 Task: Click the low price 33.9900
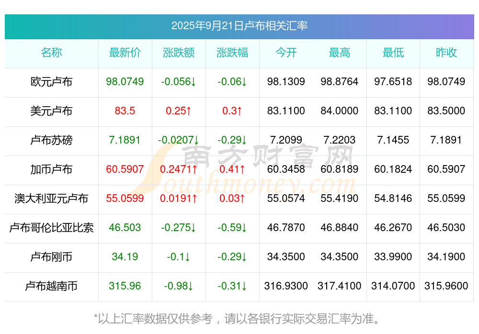pos(393,256)
